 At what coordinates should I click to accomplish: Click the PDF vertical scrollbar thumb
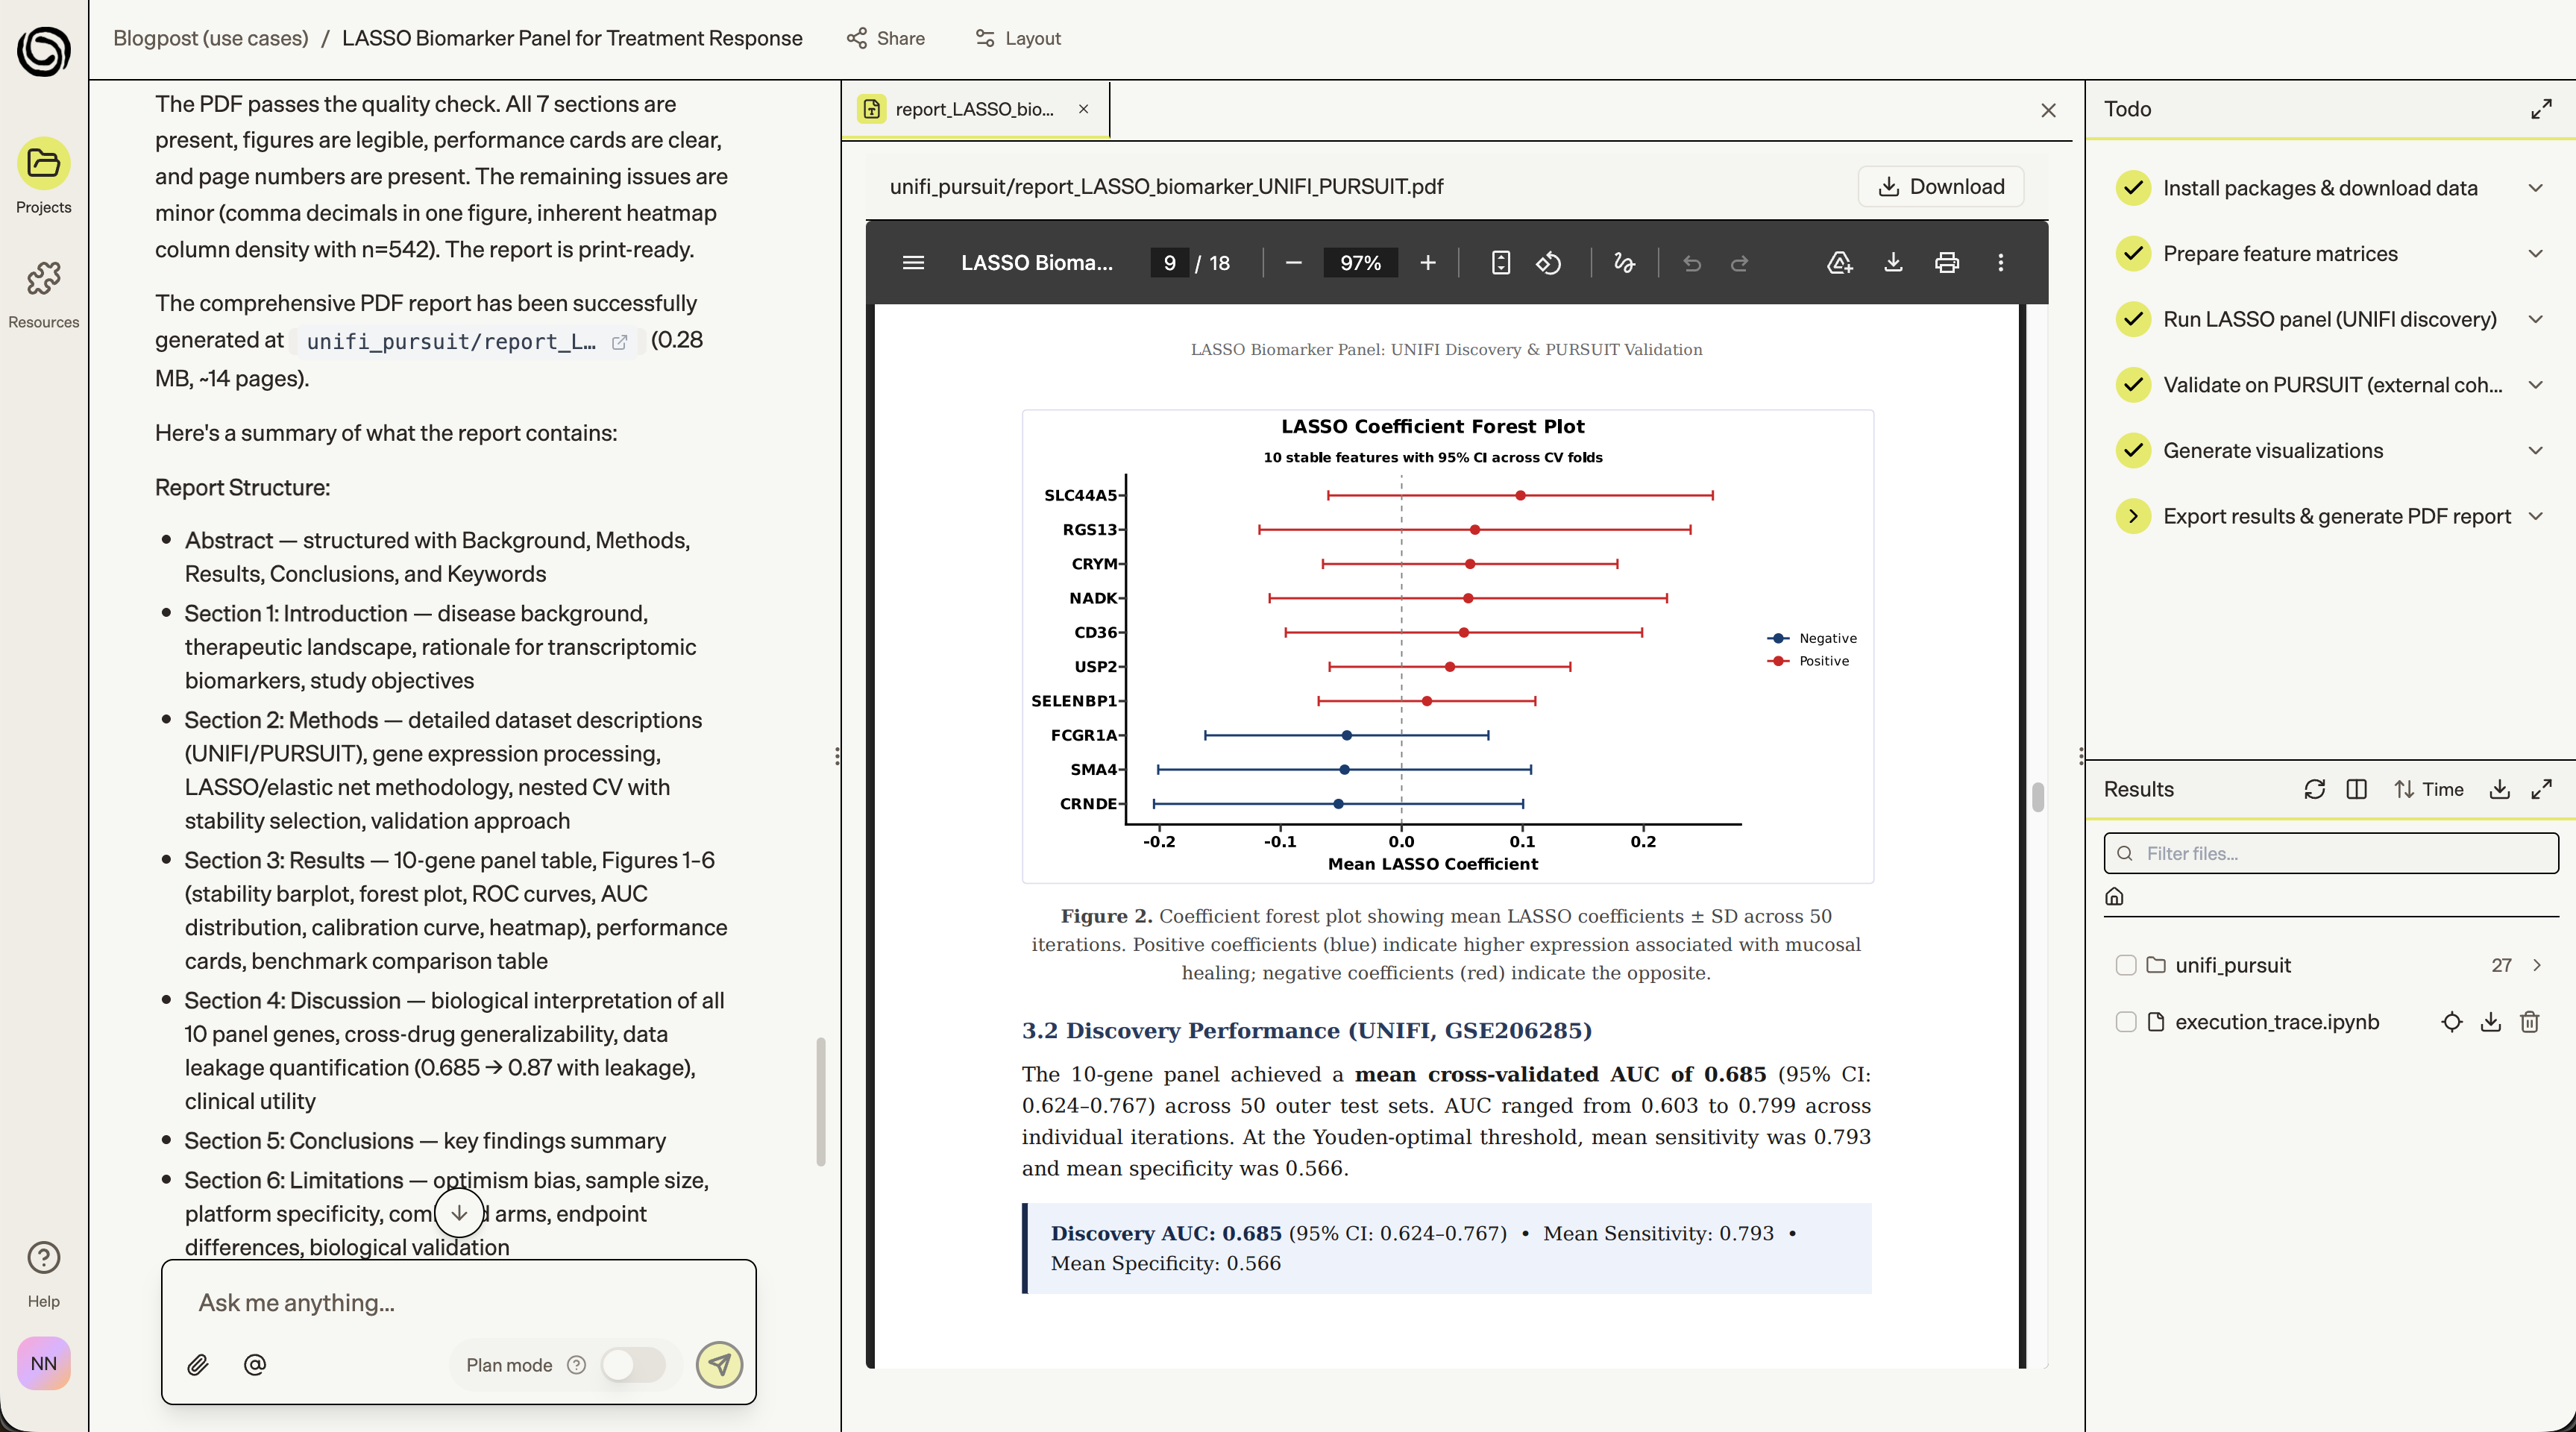coord(2037,797)
